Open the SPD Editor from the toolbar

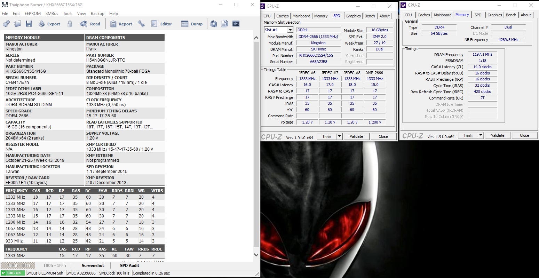(x=162, y=24)
